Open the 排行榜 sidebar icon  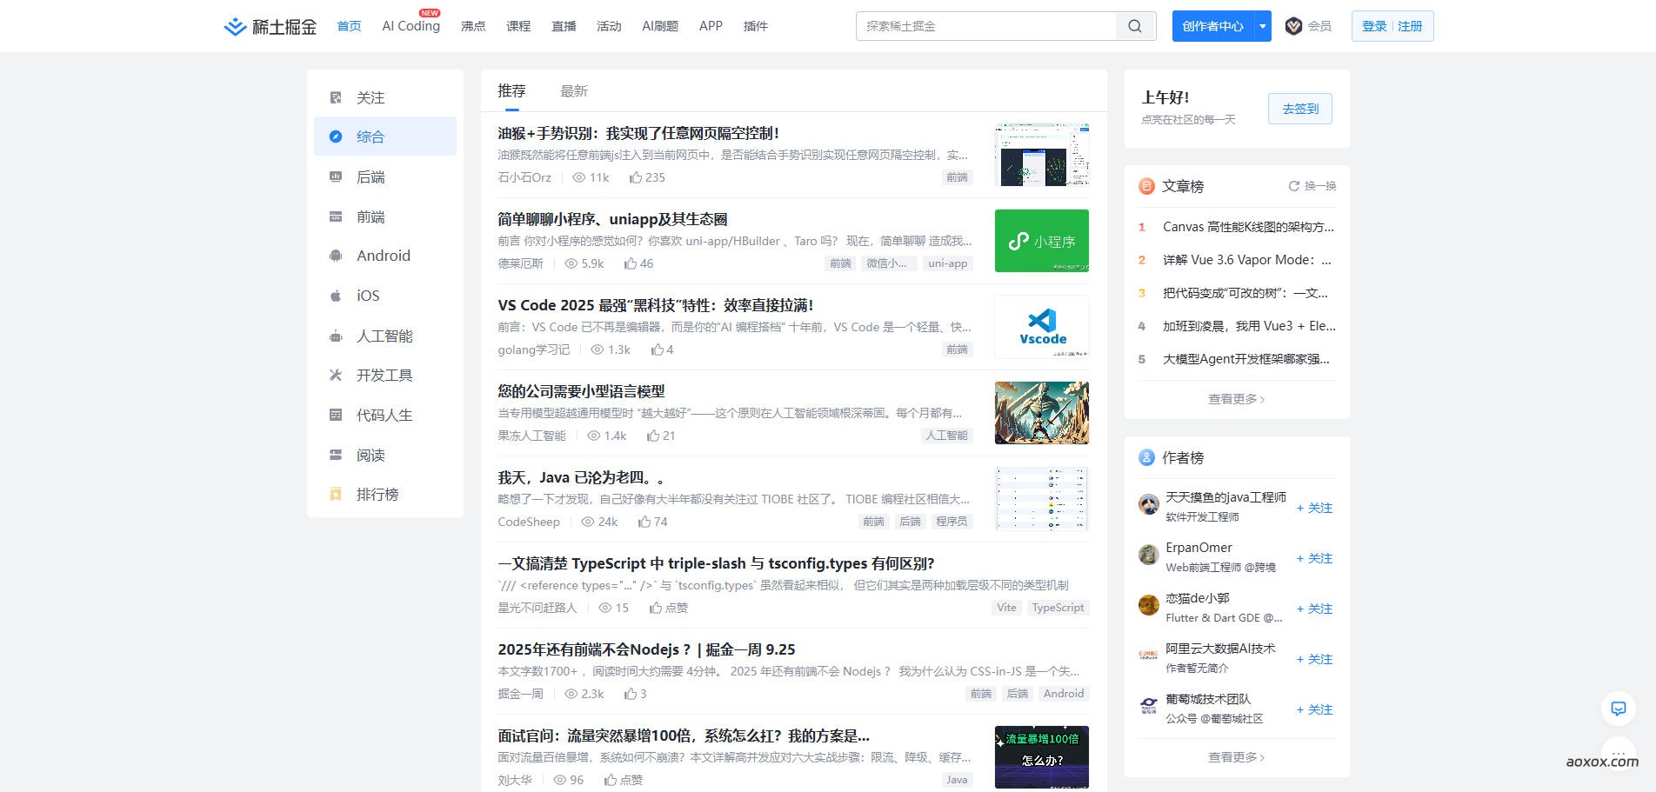(336, 494)
